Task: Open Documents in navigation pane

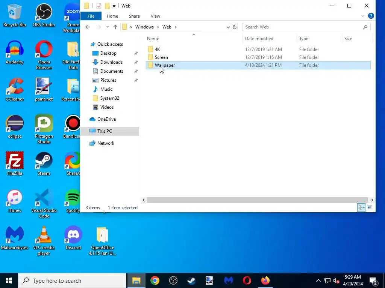Action: [112, 71]
